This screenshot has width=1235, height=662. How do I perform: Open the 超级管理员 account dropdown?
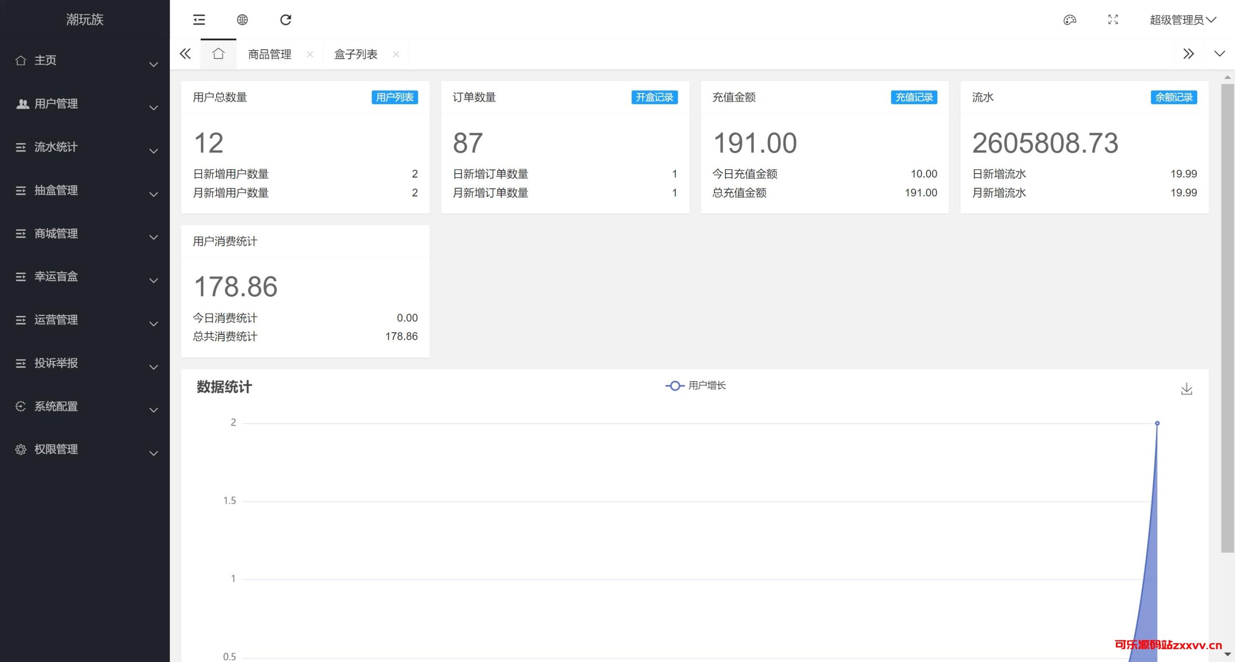click(x=1182, y=20)
